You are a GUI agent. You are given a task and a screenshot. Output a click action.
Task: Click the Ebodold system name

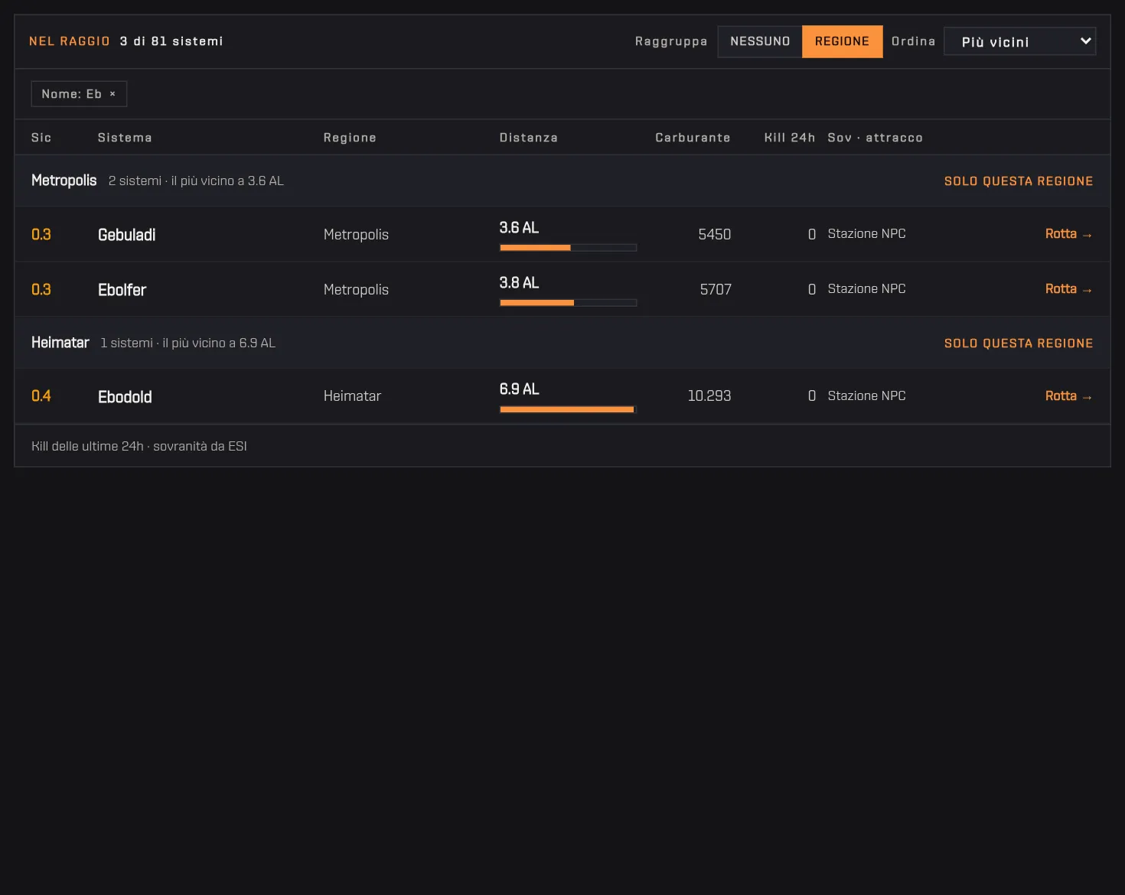click(125, 397)
